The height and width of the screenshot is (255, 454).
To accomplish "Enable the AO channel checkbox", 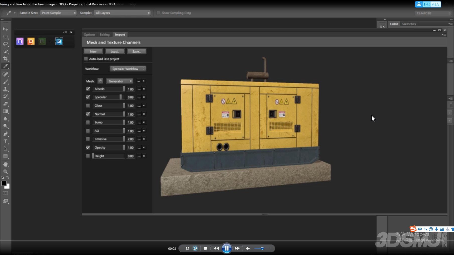I will tap(88, 131).
